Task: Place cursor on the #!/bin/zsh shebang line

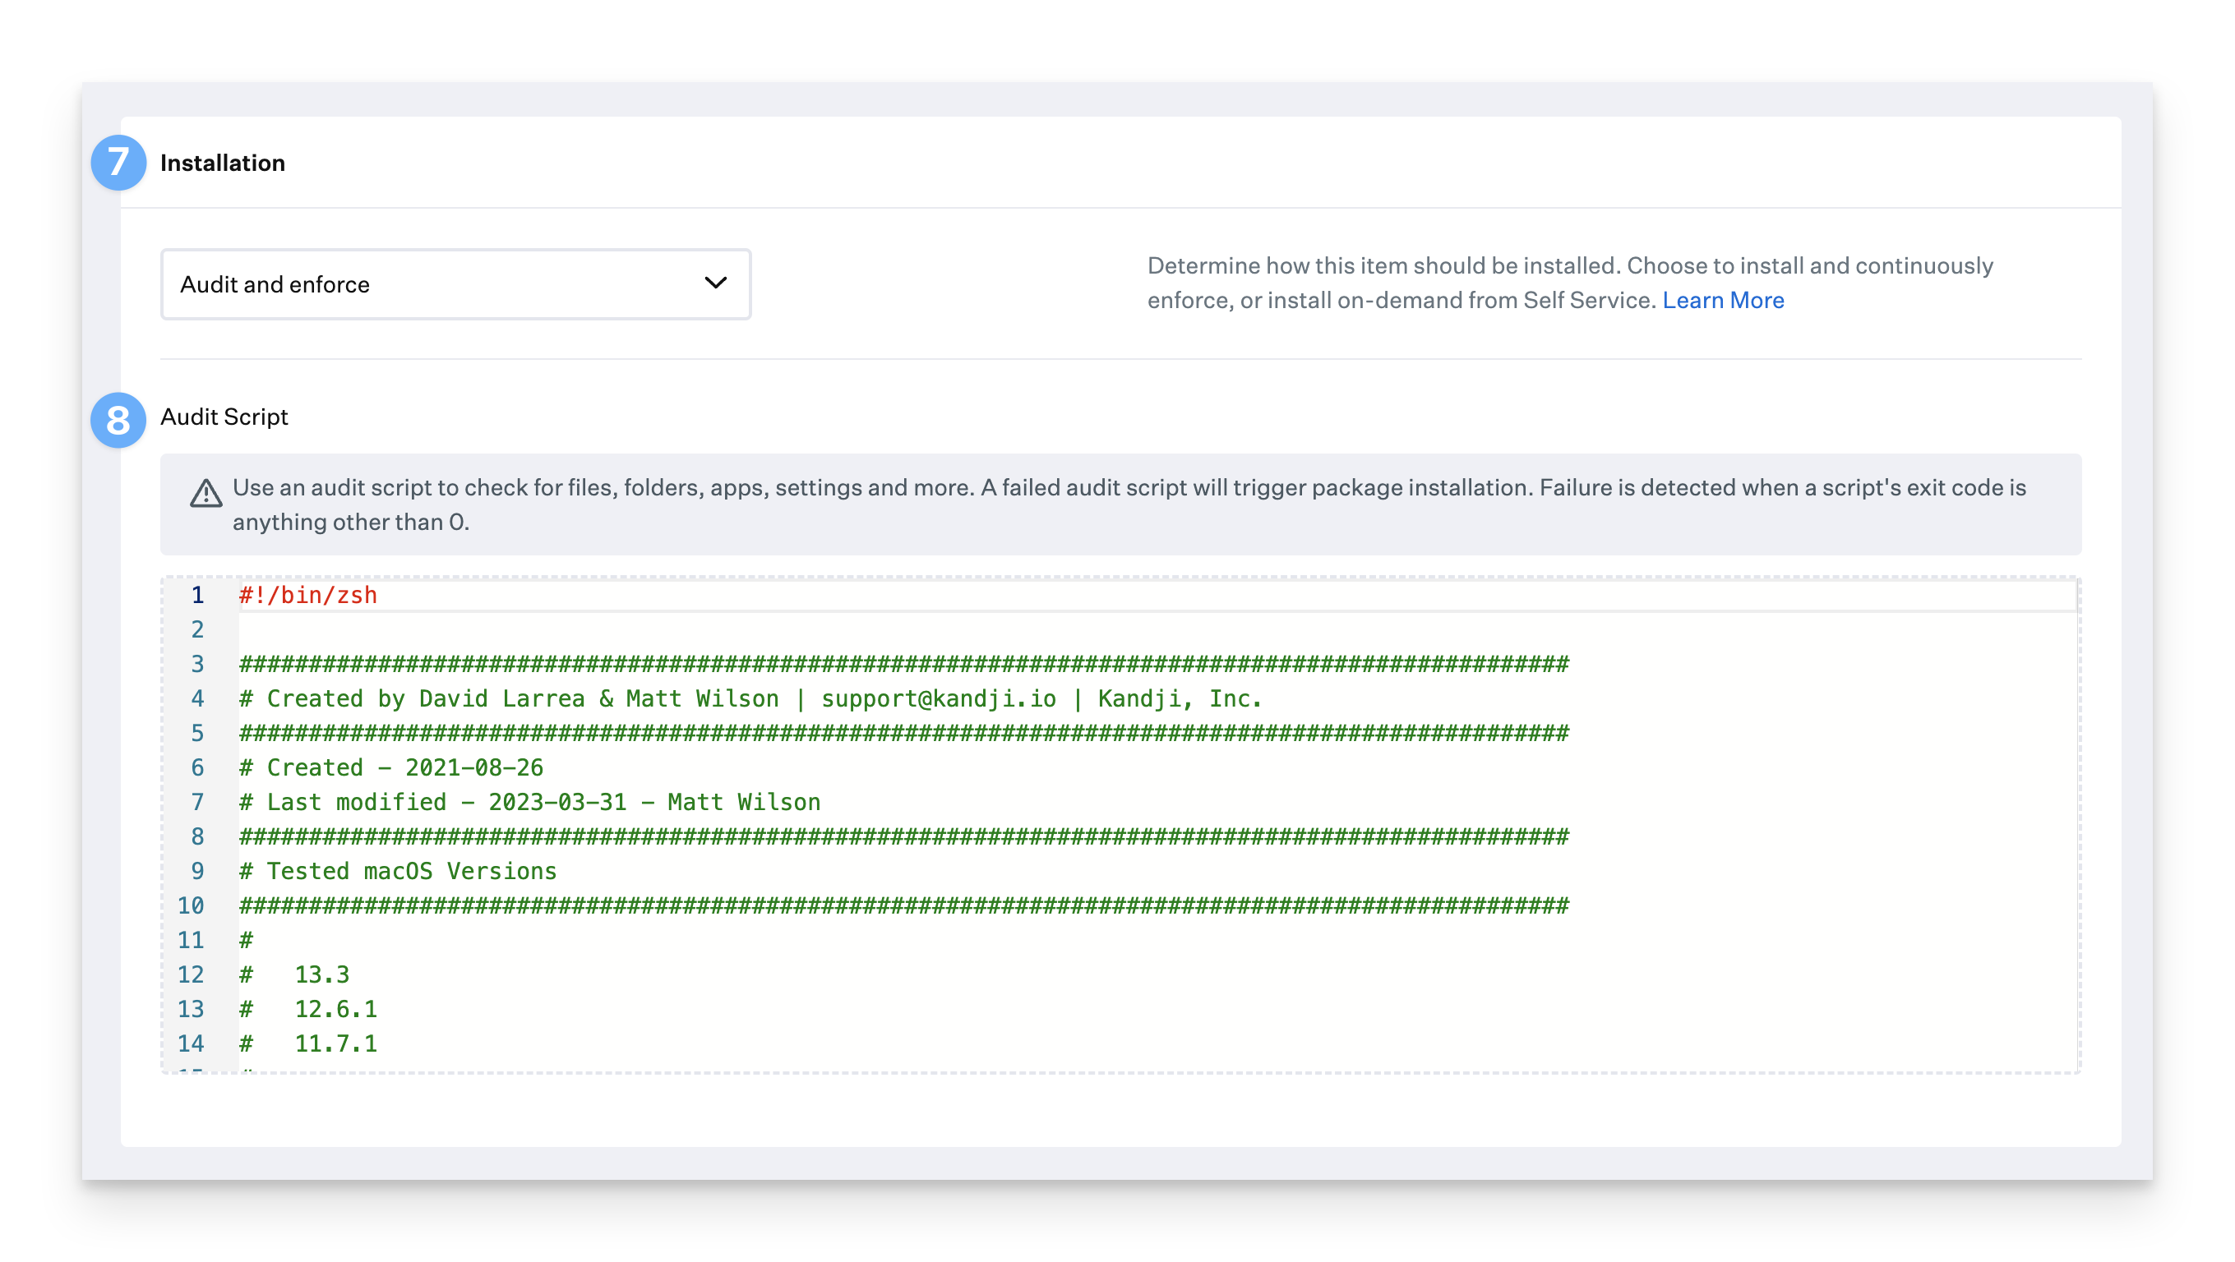Action: click(308, 596)
